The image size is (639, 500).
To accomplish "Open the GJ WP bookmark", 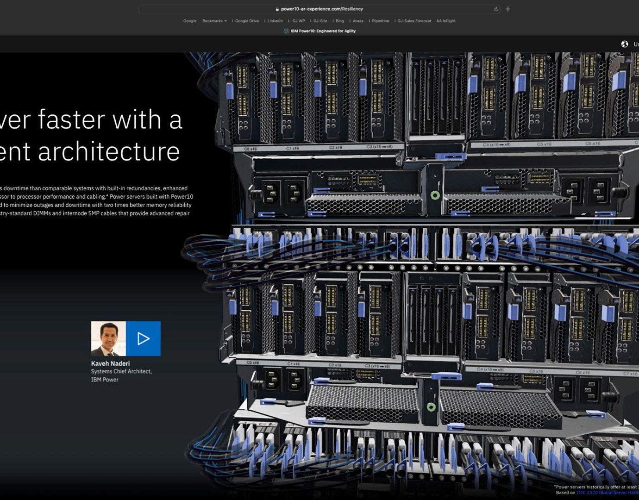I will [299, 21].
